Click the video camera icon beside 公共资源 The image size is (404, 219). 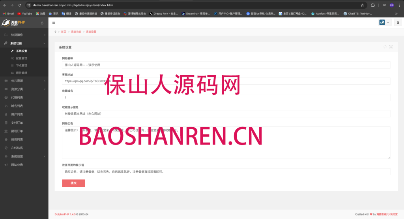(x=6, y=81)
